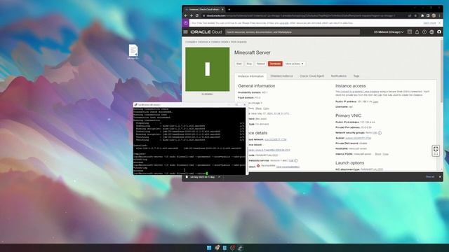The width and height of the screenshot is (449, 252).
Task: Click the info icon beside Network security groups
Action: tap(380, 133)
